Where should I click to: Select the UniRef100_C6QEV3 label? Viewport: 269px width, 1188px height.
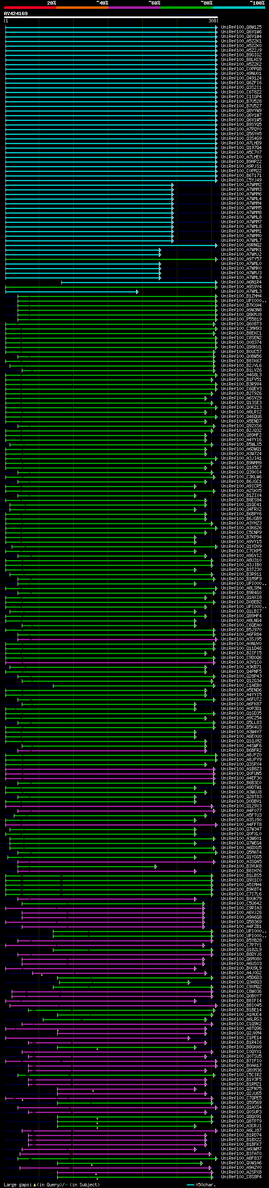point(241,388)
